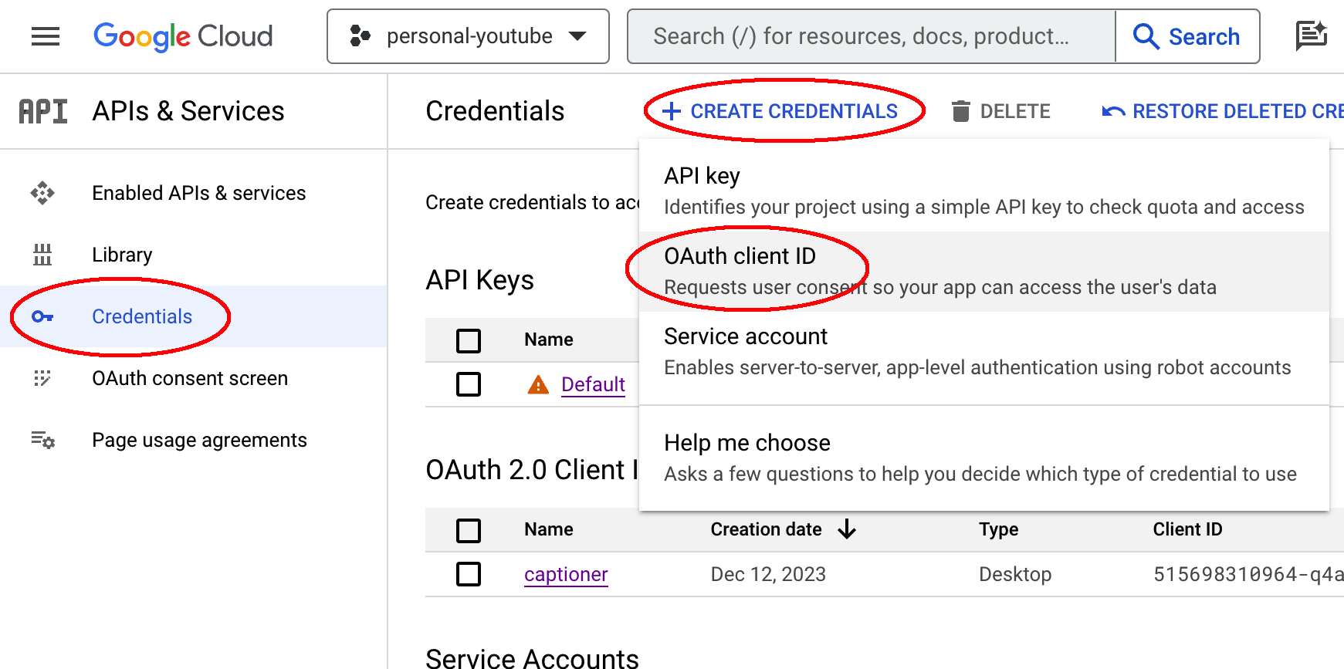The image size is (1344, 669).
Task: Tick the checkbox for Default API key
Action: coord(469,384)
